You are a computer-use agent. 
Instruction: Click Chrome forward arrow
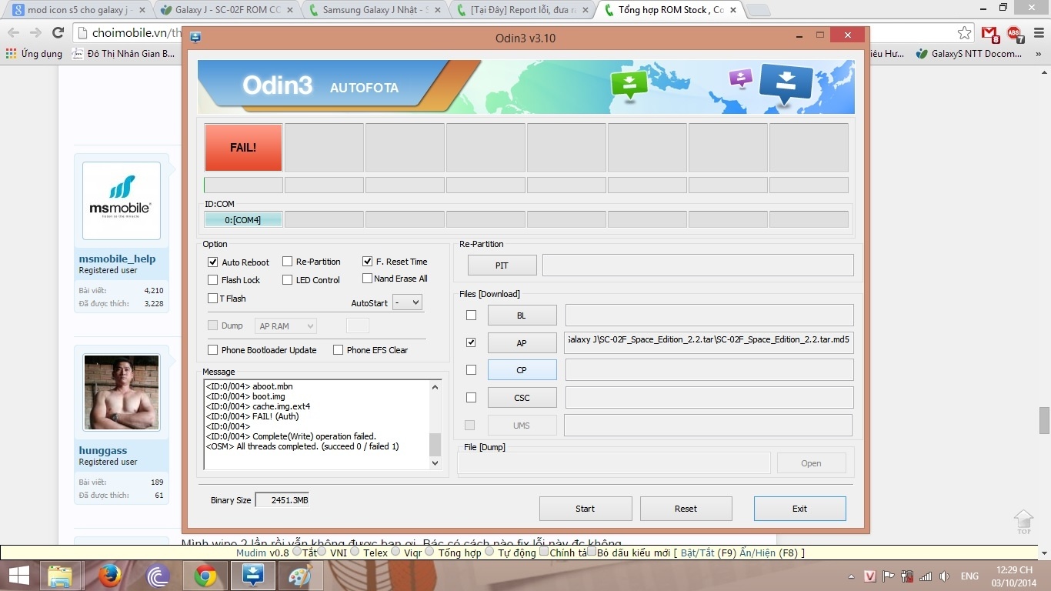(35, 33)
